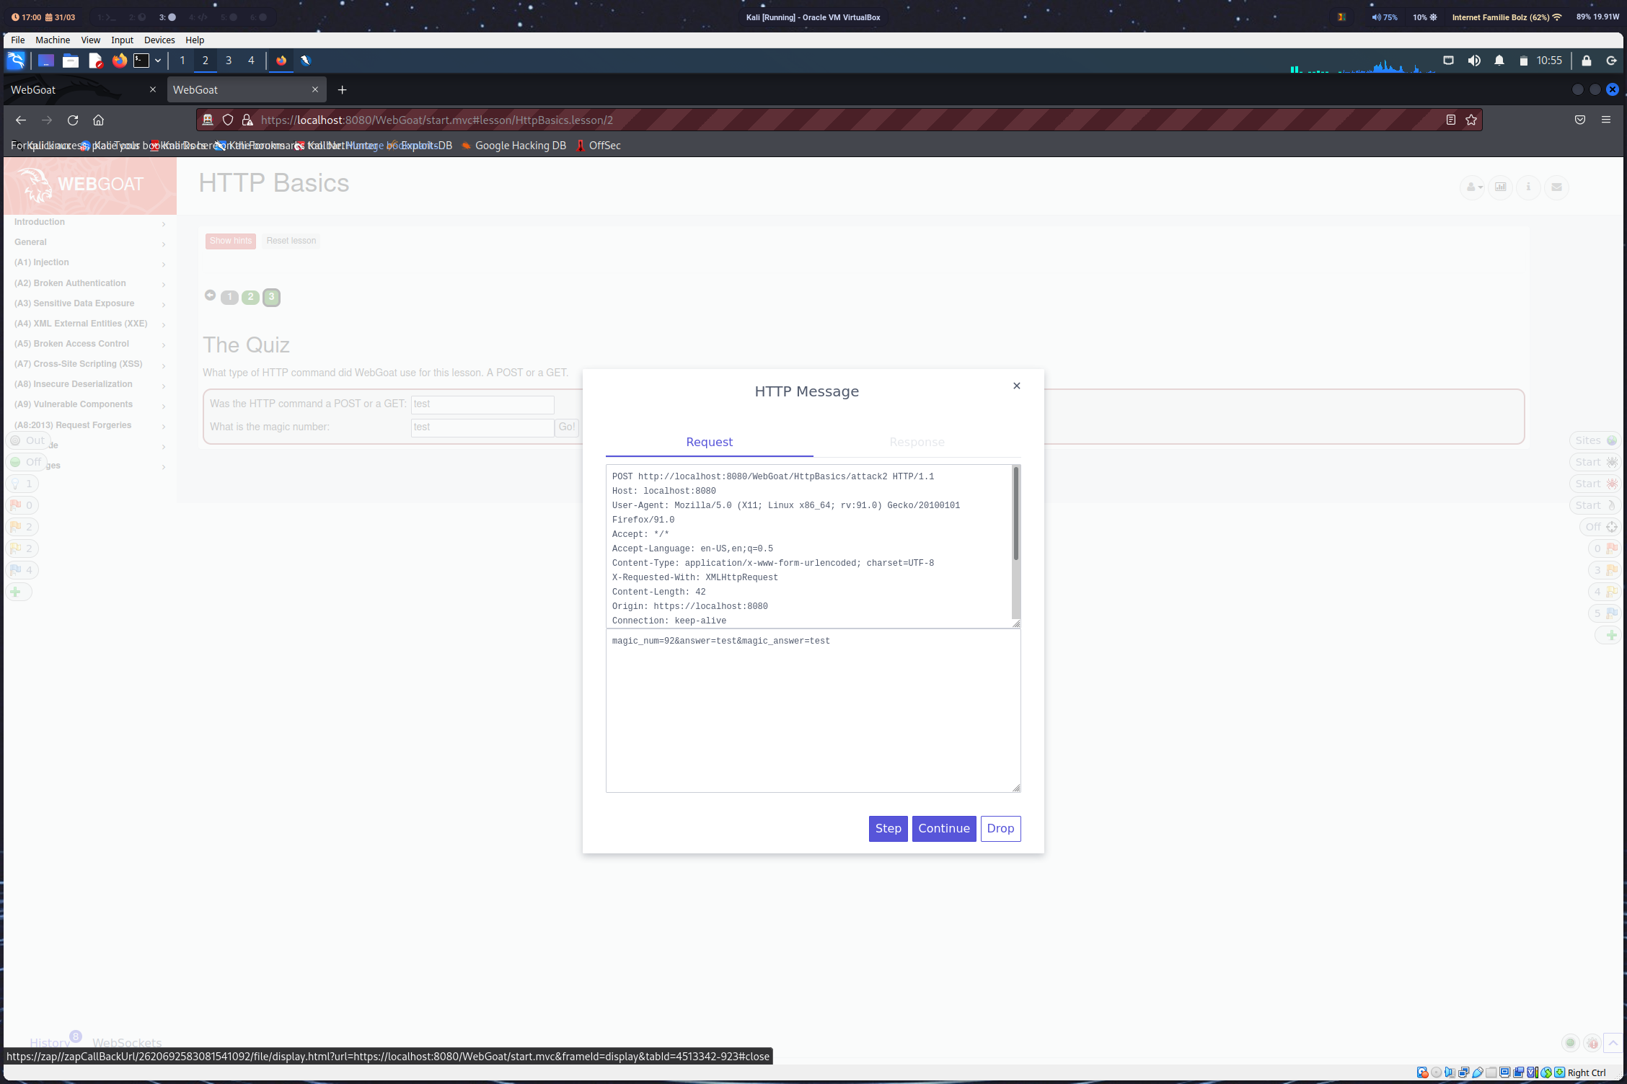The image size is (1627, 1084).
Task: Toggle ZAP HUD break Off button
Action: pos(26,462)
